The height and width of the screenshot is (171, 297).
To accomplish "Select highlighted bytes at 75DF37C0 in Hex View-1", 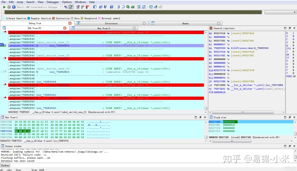I will [22, 131].
